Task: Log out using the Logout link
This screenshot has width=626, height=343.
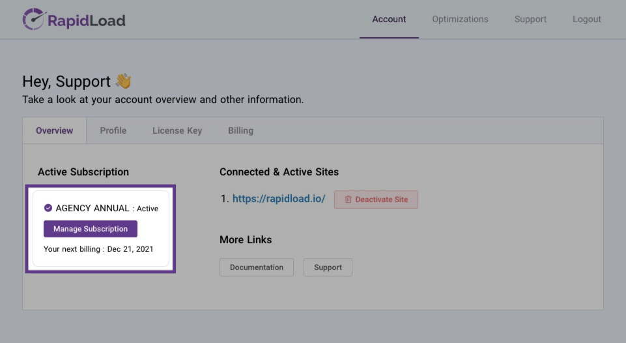Action: tap(586, 20)
